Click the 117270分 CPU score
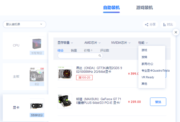180x122 pixels. point(37,53)
